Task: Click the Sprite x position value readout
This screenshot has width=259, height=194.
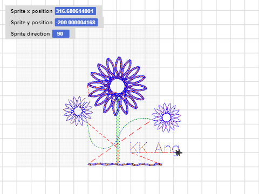Action: tap(76, 11)
